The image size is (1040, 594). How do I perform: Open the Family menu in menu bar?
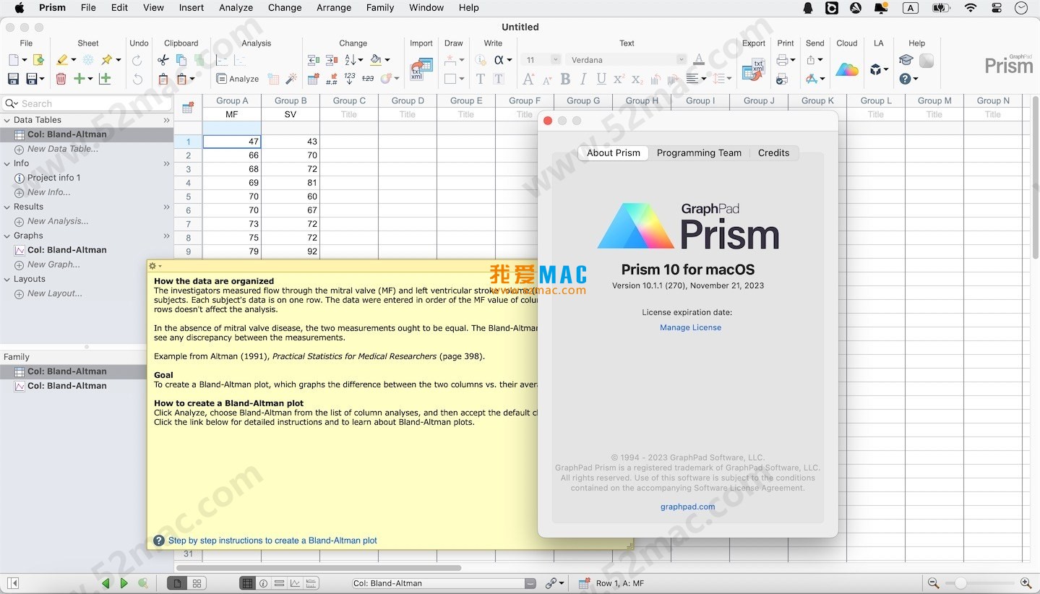point(380,8)
